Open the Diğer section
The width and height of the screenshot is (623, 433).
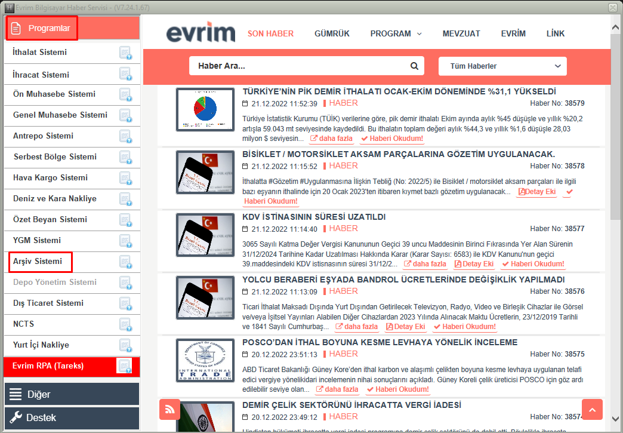click(72, 394)
